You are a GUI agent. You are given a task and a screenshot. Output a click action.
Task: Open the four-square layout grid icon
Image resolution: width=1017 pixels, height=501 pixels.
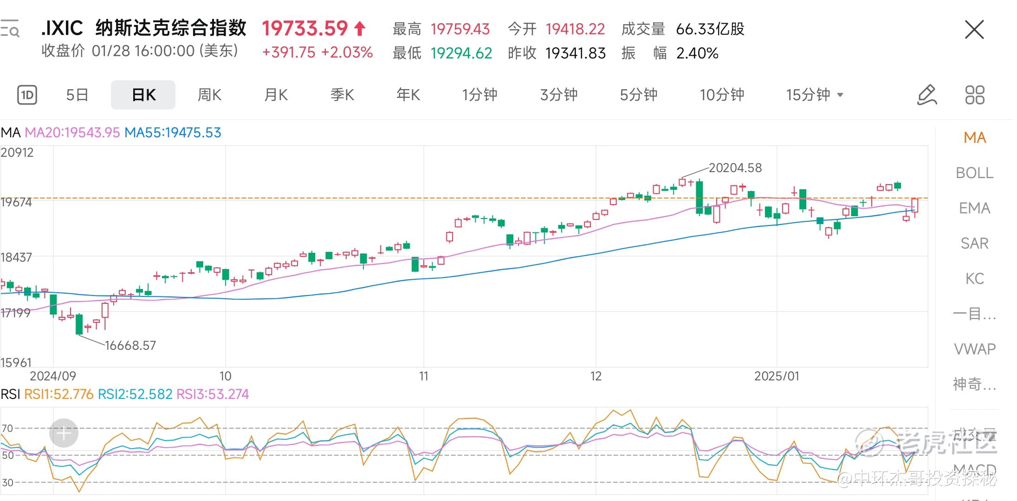975,95
